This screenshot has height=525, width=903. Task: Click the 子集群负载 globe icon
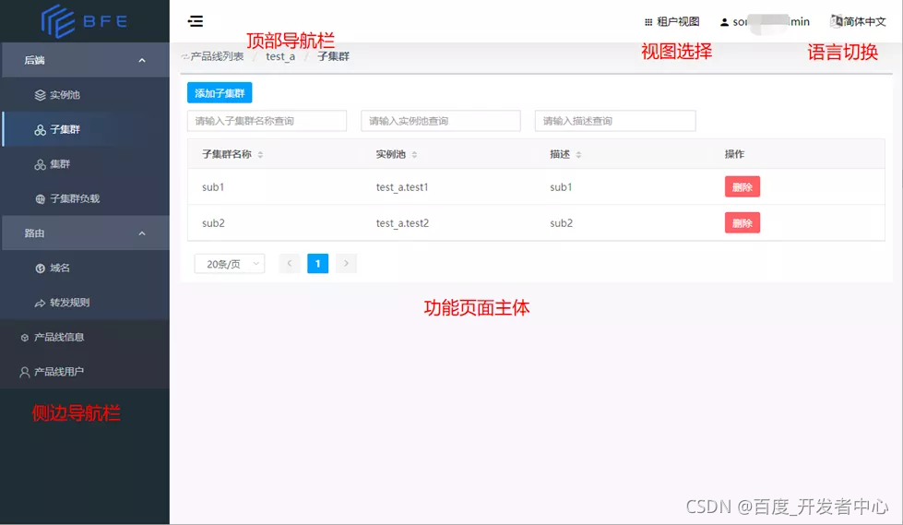[40, 198]
